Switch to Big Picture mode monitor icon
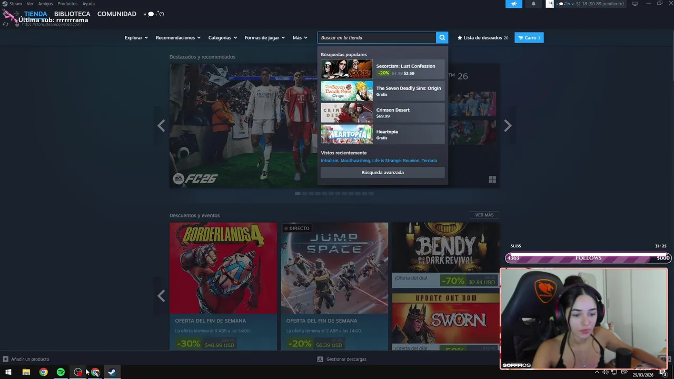 pos(635,4)
